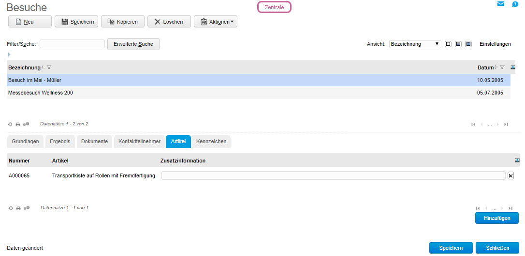Click the Bezeichnung column header

[24, 67]
